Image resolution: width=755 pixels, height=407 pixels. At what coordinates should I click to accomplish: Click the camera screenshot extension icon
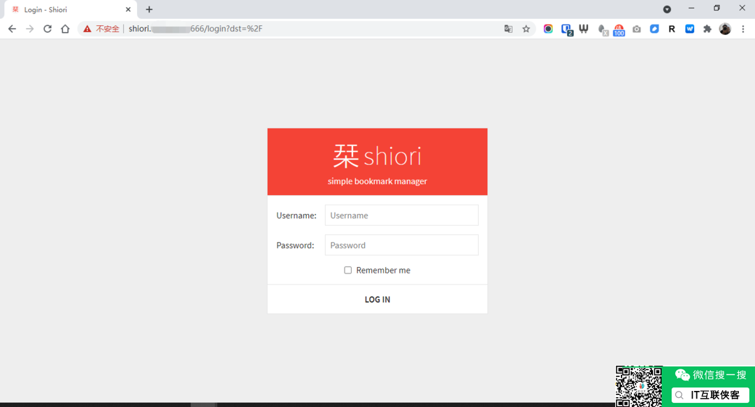(637, 29)
